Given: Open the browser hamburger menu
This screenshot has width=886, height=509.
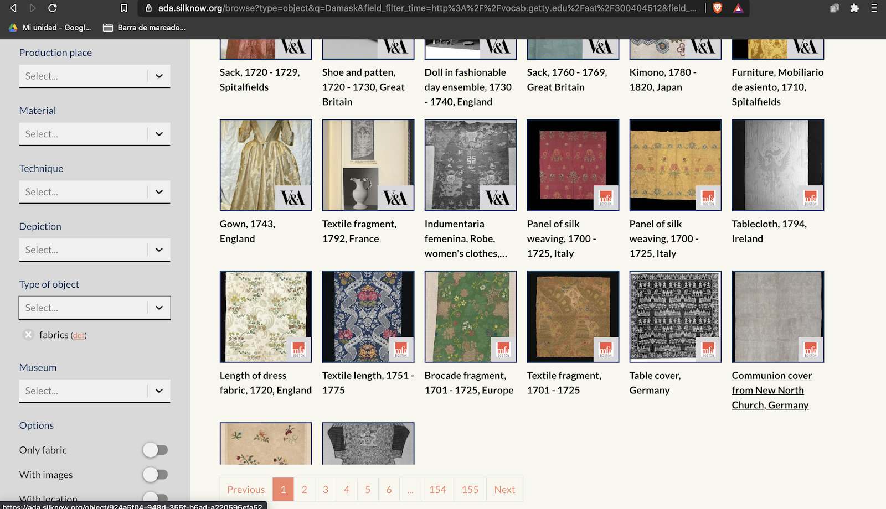Looking at the screenshot, I should pyautogui.click(x=874, y=8).
